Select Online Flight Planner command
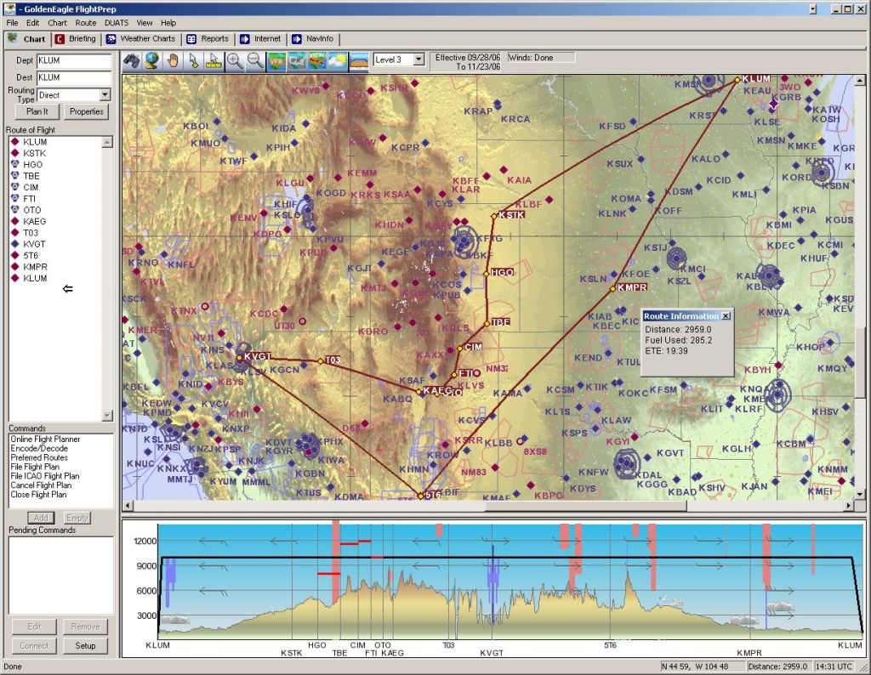871x675 pixels. pos(45,439)
